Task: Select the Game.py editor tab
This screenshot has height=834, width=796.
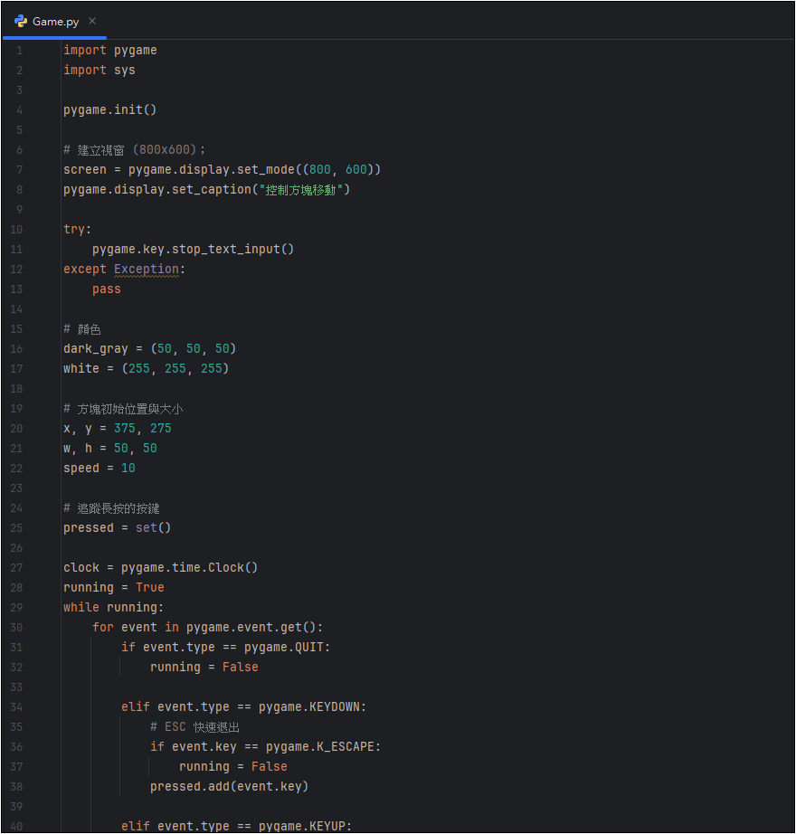Action: (x=55, y=21)
